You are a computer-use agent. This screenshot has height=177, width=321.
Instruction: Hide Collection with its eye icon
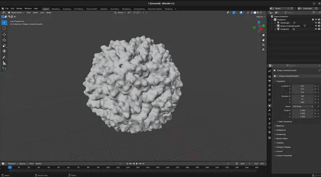(x=316, y=20)
